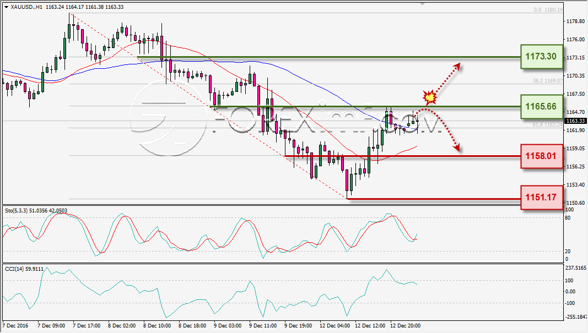Select the XAUUSD.,H1 chart symbol label
The image size is (588, 333).
click(26, 7)
